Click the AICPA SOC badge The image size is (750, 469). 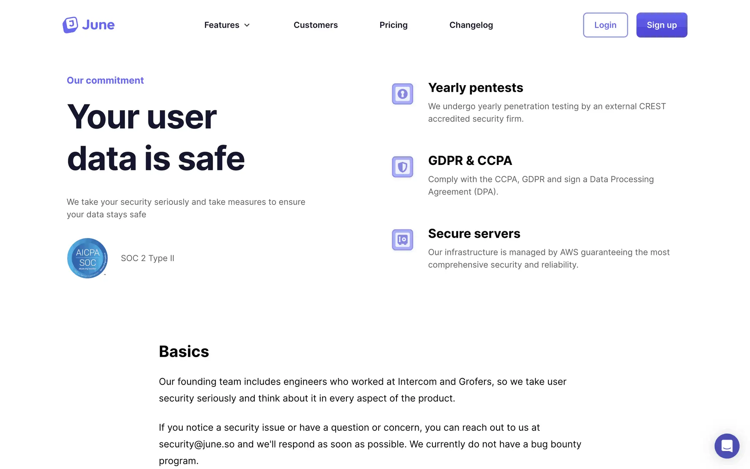pyautogui.click(x=87, y=258)
